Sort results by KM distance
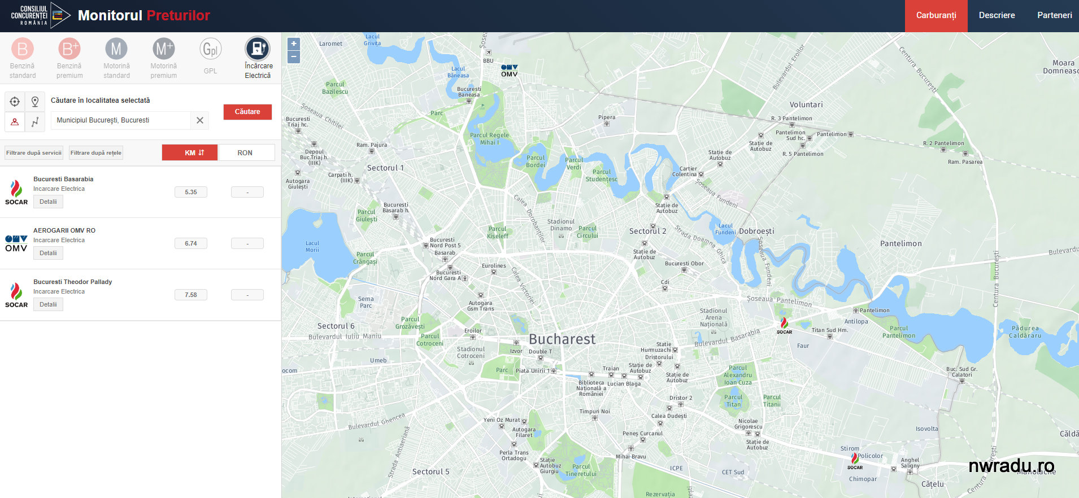 pyautogui.click(x=190, y=152)
